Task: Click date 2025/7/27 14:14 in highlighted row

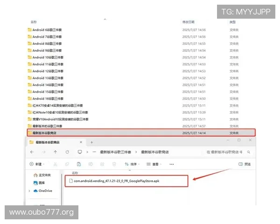Action: (194, 133)
